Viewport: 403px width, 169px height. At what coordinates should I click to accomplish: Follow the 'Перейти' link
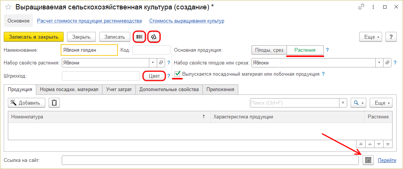(x=387, y=160)
